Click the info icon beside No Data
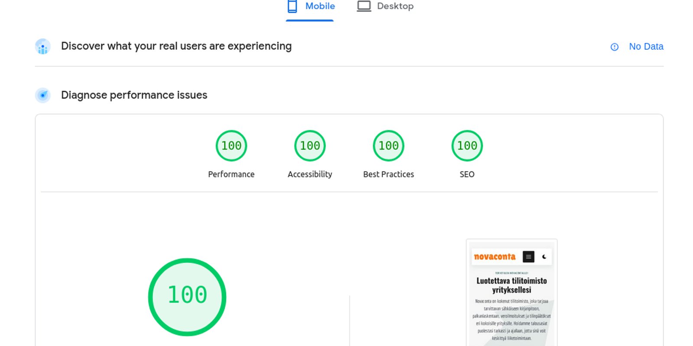Screen dimensions: 693x346 (x=614, y=47)
